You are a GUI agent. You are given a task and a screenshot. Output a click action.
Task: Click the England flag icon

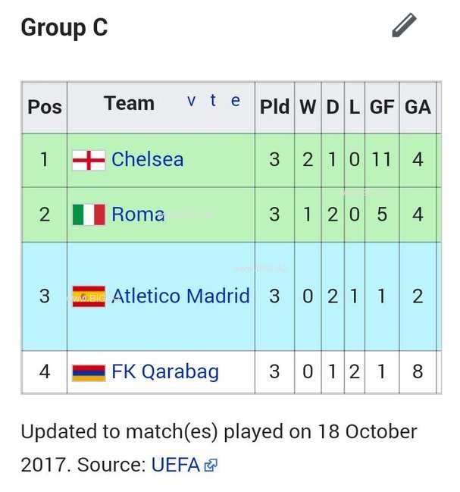89,160
